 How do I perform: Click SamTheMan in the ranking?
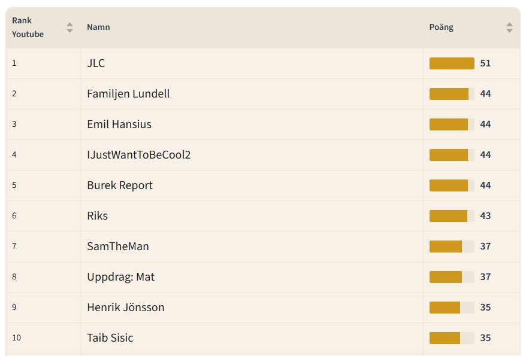(x=118, y=247)
